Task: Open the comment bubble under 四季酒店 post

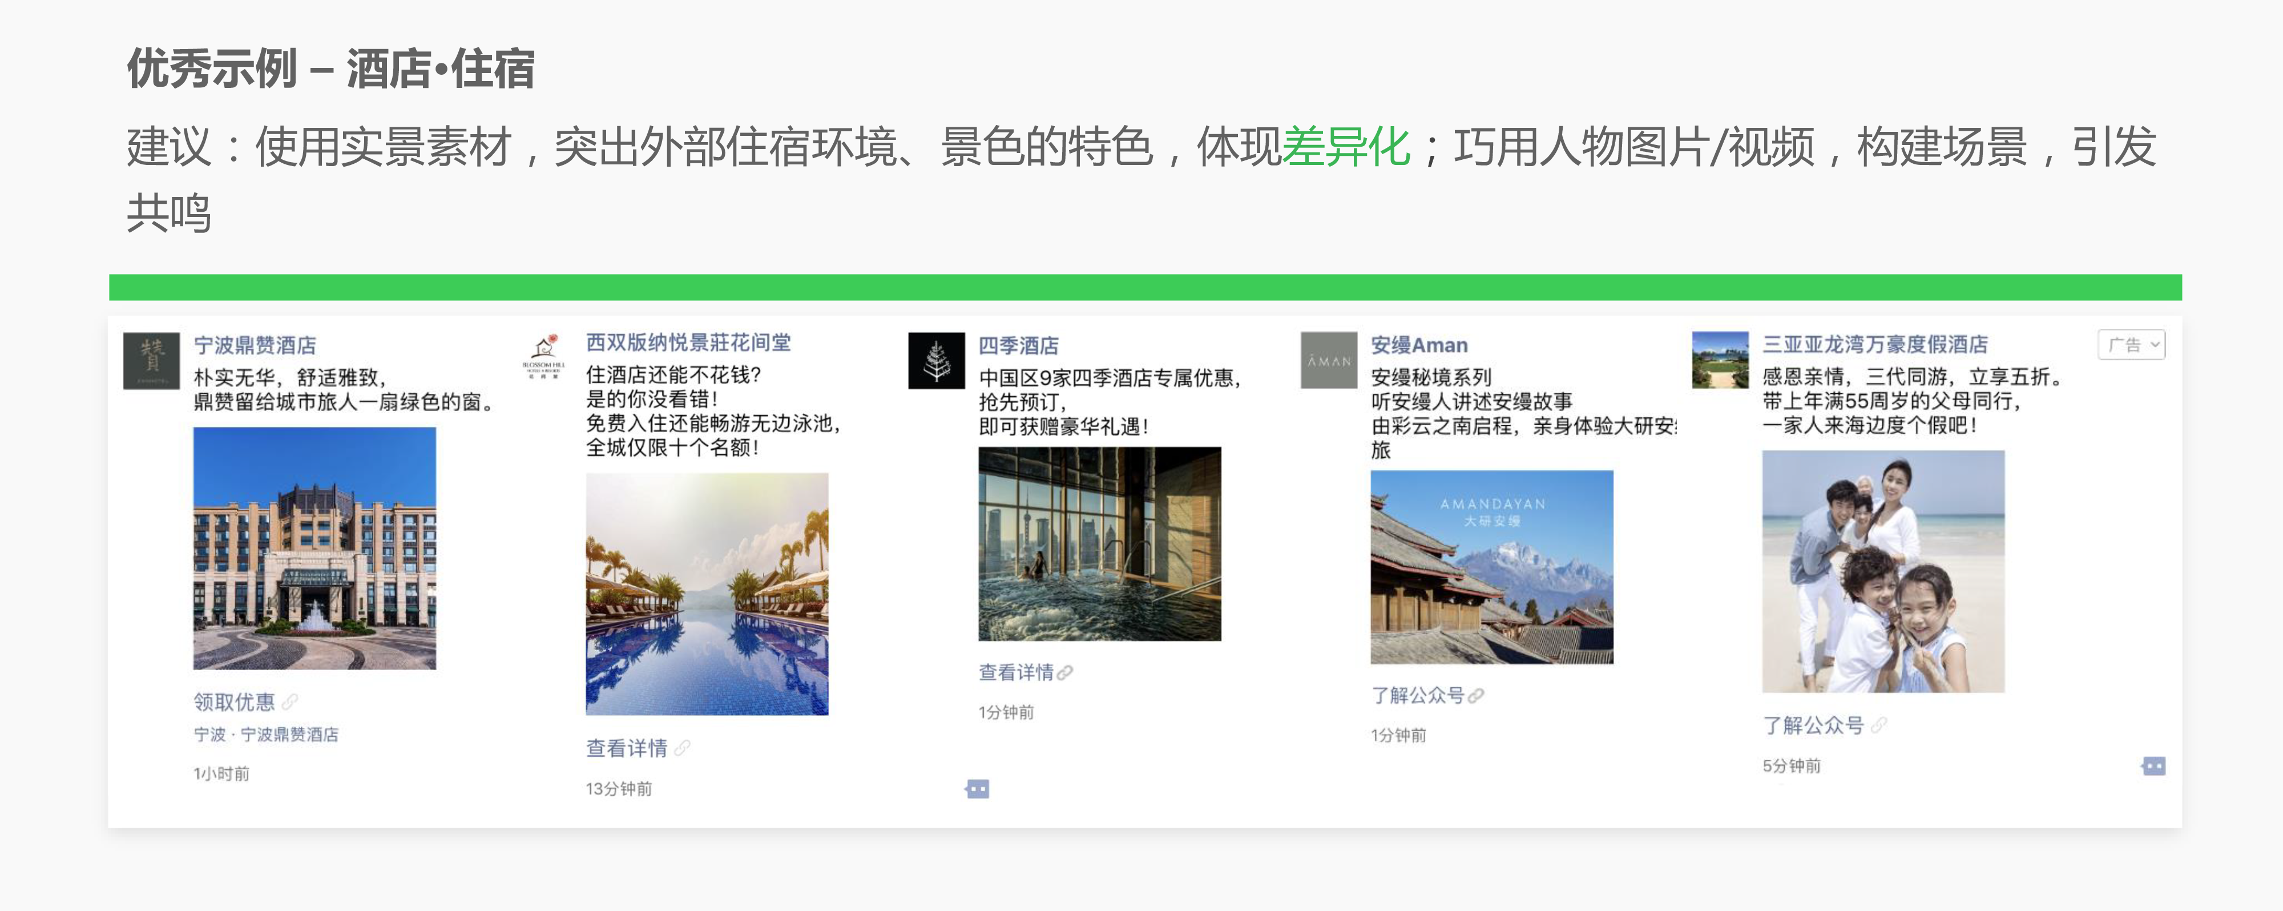Action: [978, 789]
